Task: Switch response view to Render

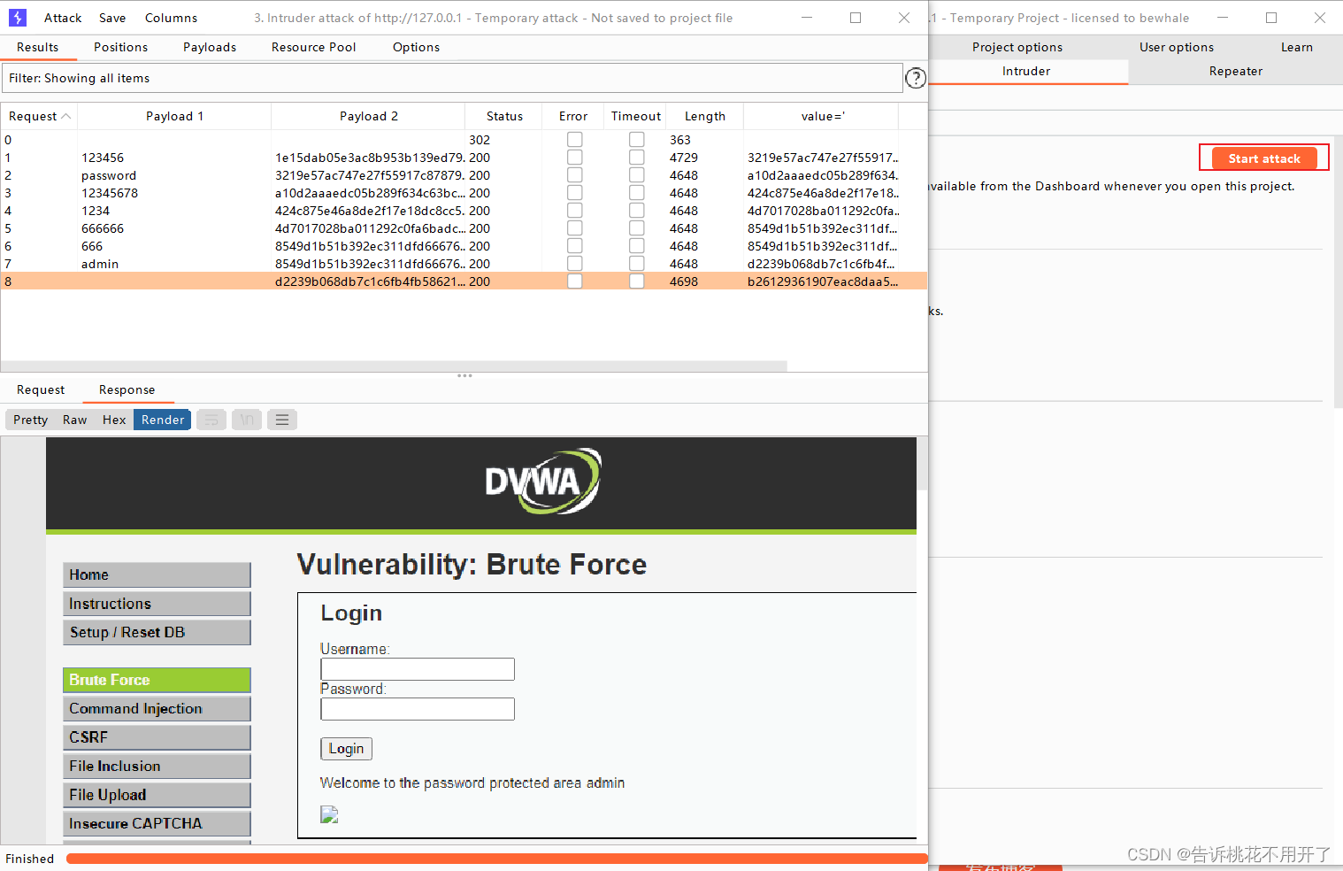Action: 163,420
